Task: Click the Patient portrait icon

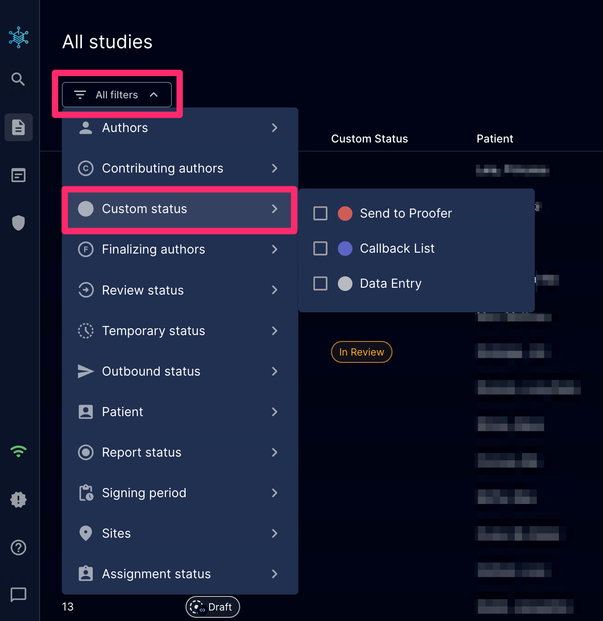Action: (x=85, y=412)
